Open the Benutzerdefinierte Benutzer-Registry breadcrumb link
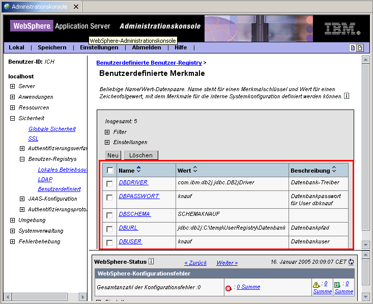This screenshot has height=304, width=373. pos(149,63)
